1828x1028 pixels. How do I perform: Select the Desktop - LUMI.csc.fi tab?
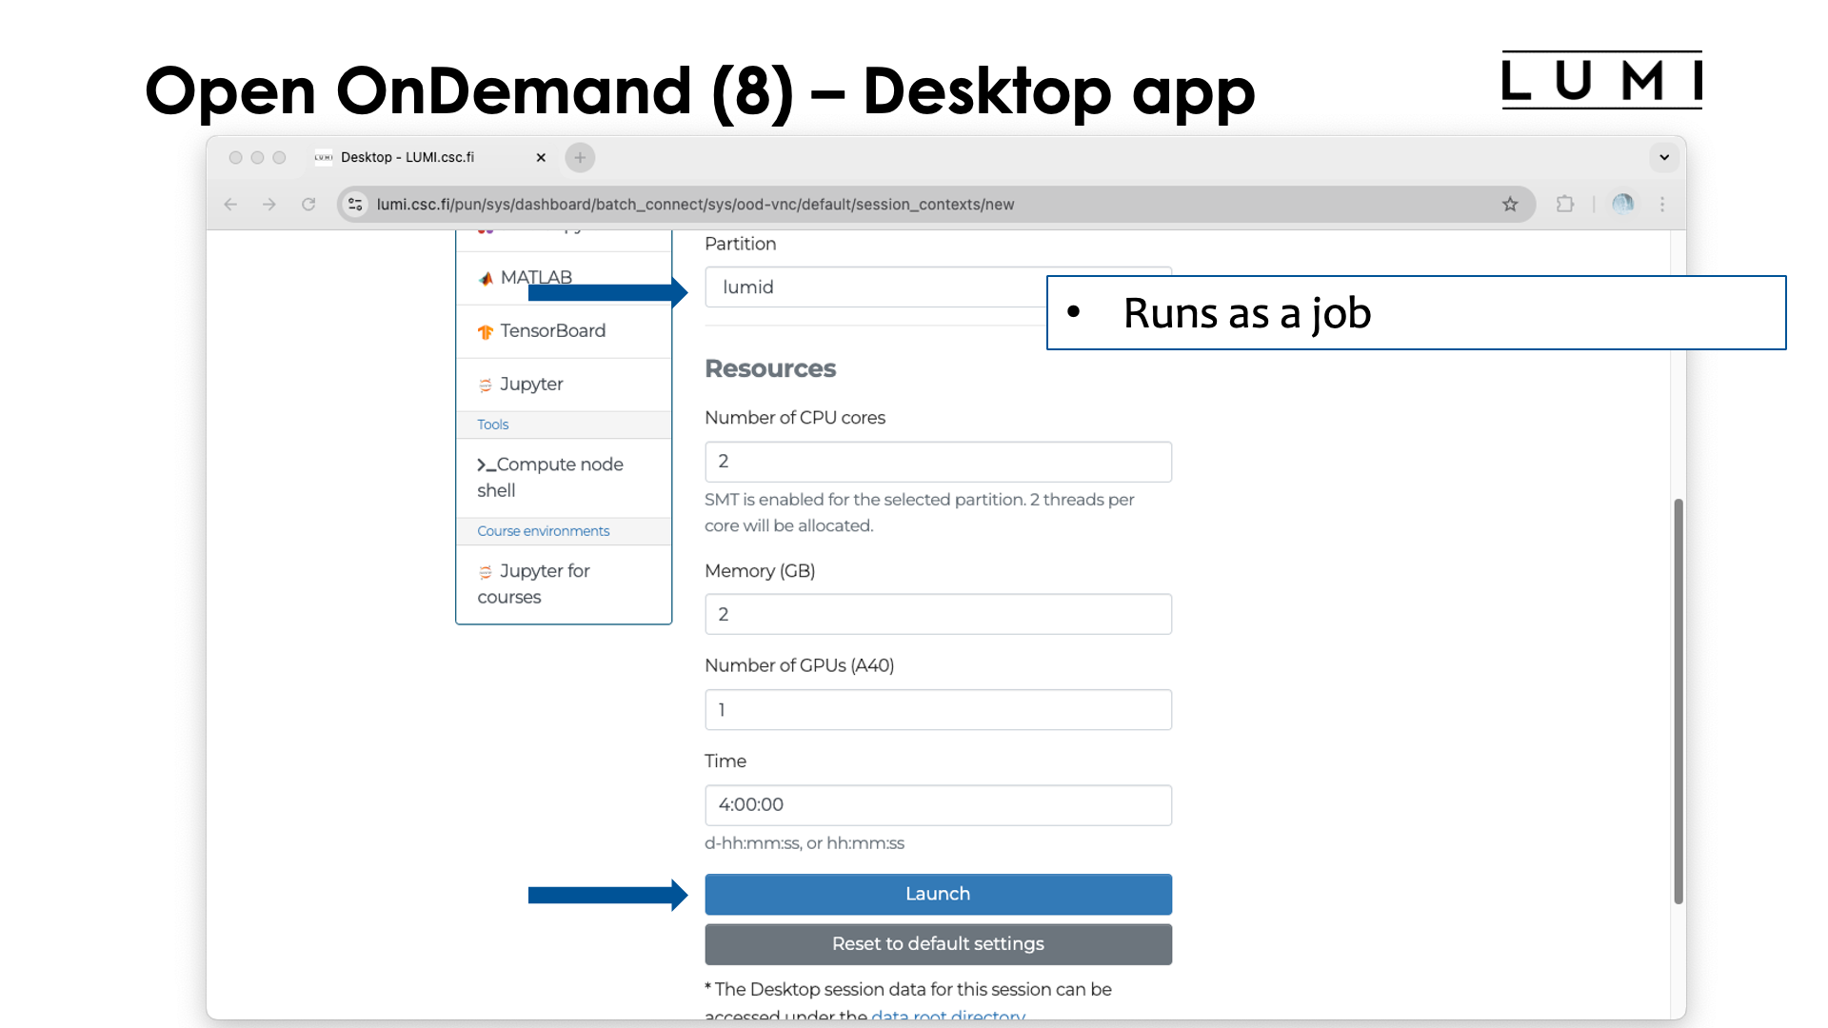[407, 157]
